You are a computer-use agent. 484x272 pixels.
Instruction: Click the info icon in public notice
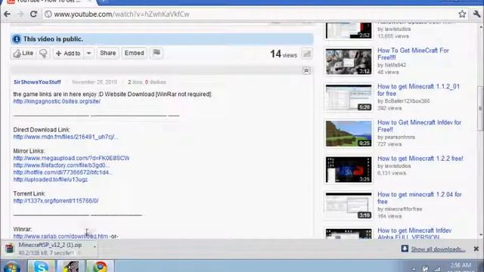[17, 39]
